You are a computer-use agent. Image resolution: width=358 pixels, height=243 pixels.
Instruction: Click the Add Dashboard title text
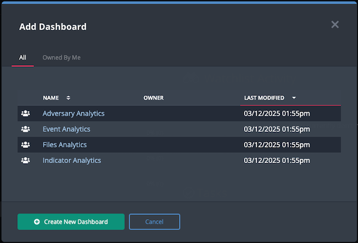tap(53, 27)
